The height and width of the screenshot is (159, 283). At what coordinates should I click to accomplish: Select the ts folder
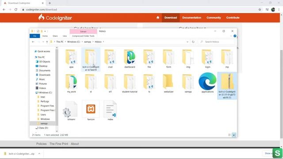click(149, 83)
